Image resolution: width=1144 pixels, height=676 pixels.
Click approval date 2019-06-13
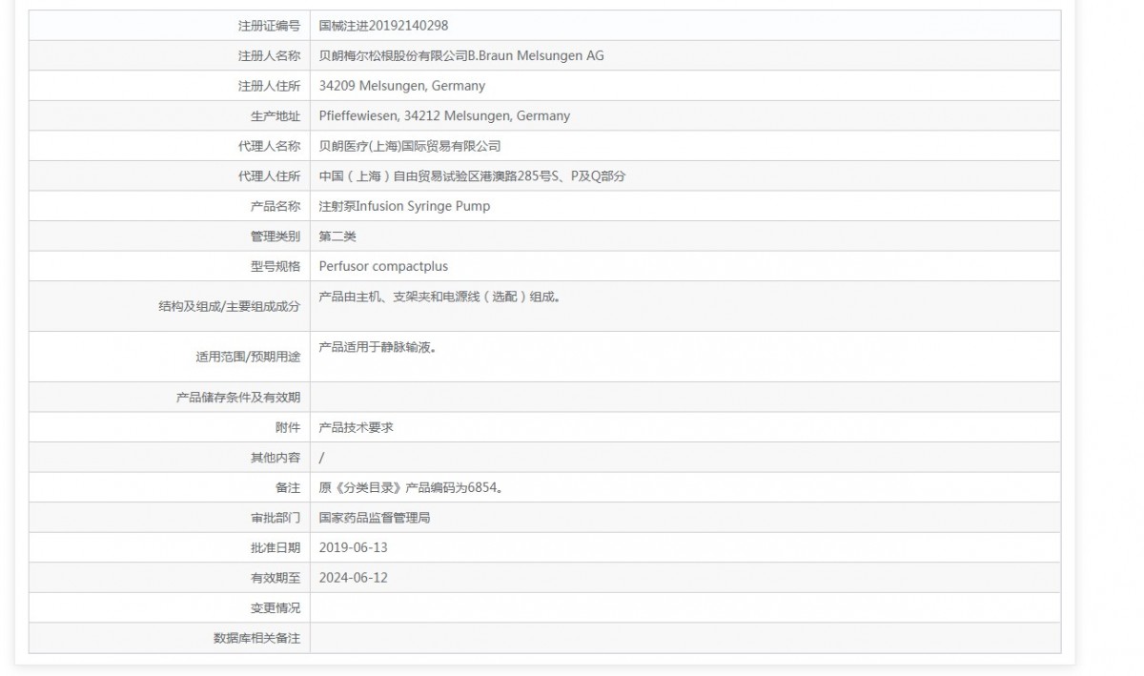click(x=353, y=547)
